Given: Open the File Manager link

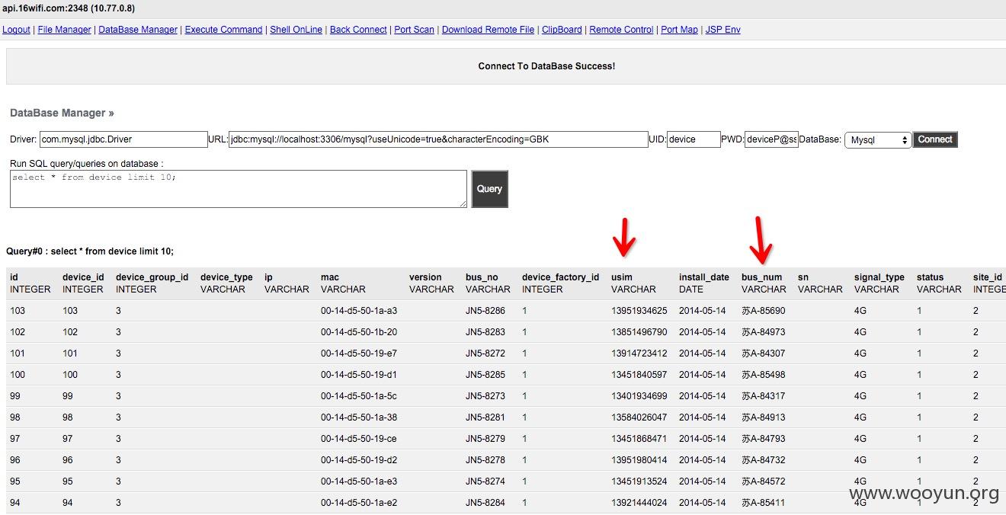Looking at the screenshot, I should coord(64,30).
